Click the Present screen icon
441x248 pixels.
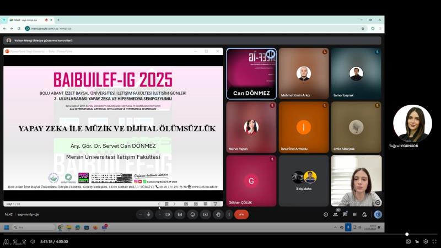click(x=205, y=214)
